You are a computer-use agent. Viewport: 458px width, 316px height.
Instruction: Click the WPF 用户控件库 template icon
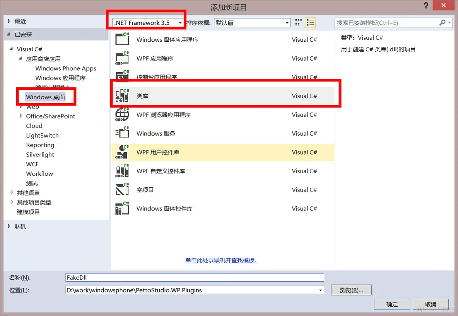click(122, 152)
